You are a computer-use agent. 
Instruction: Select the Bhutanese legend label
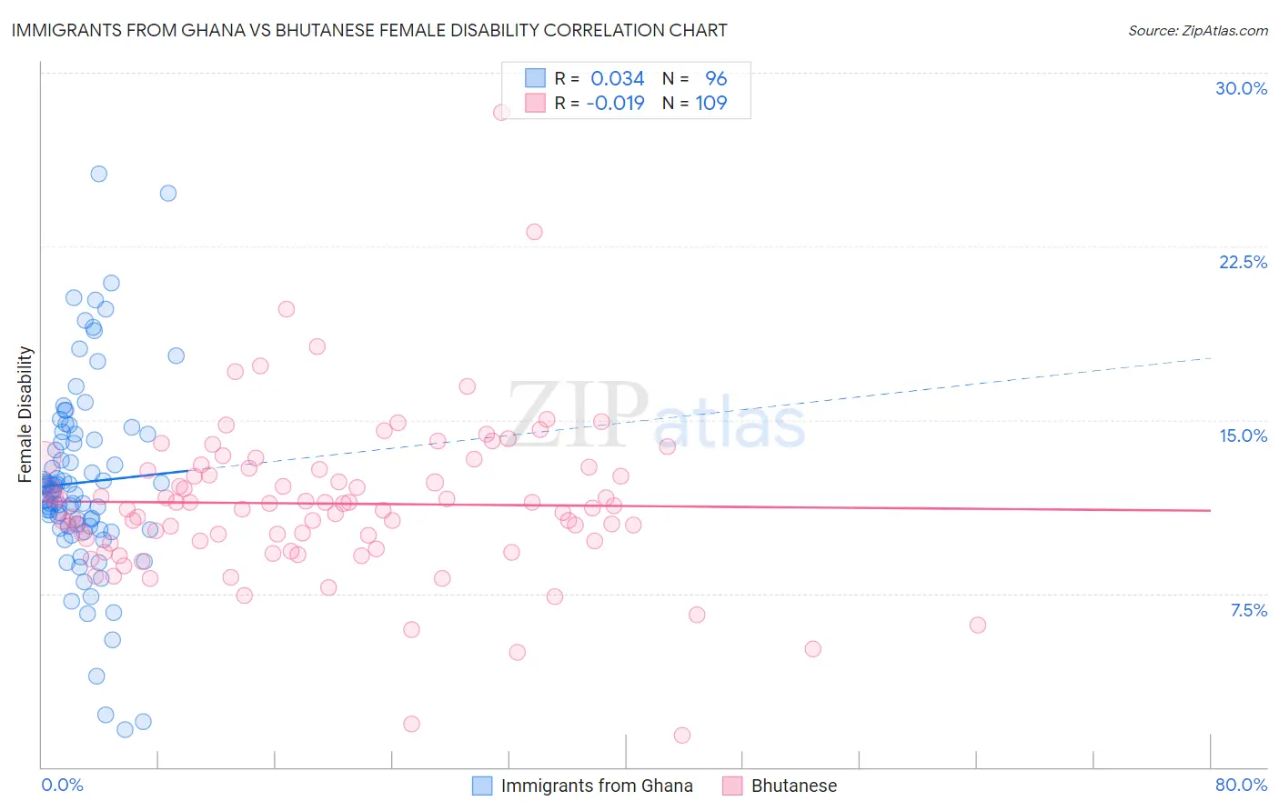(x=794, y=786)
